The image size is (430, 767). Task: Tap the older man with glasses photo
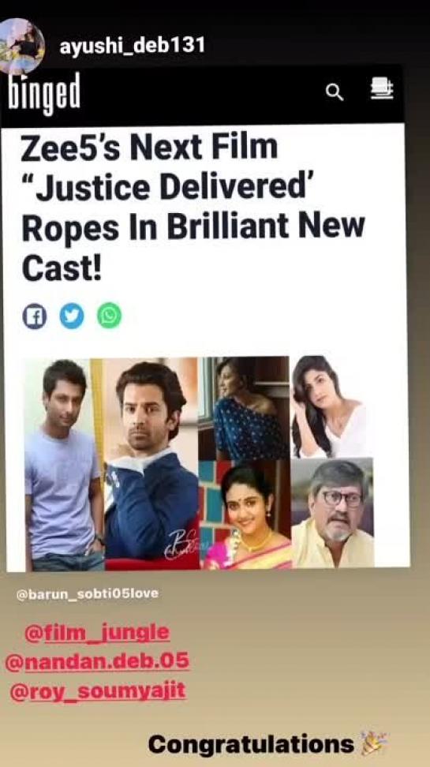pyautogui.click(x=333, y=513)
